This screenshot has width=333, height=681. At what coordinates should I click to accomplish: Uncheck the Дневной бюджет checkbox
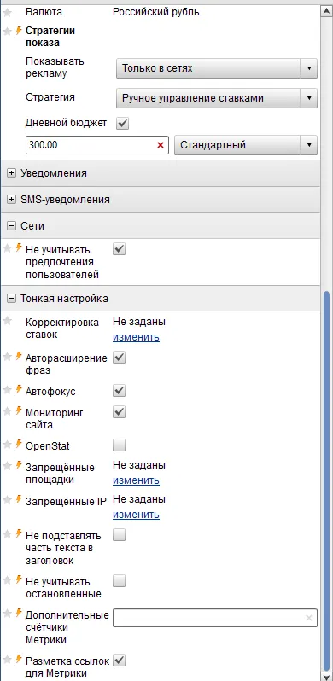pyautogui.click(x=123, y=124)
